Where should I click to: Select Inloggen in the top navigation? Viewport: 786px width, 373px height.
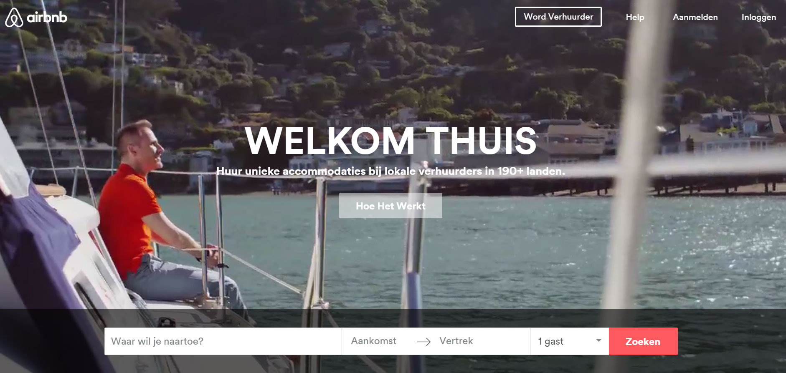pyautogui.click(x=758, y=17)
